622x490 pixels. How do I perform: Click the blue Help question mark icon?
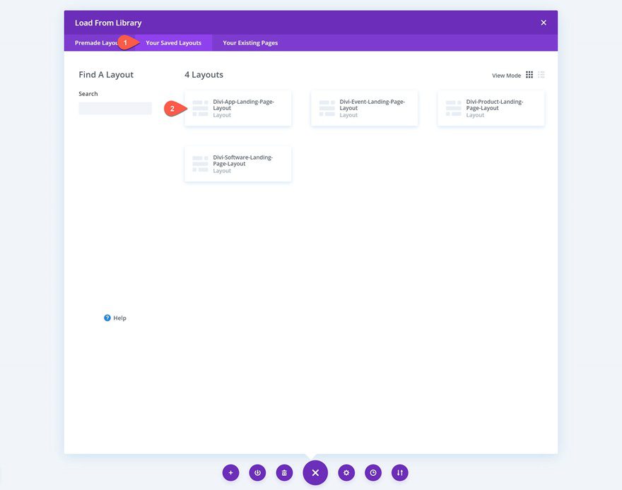tap(107, 318)
